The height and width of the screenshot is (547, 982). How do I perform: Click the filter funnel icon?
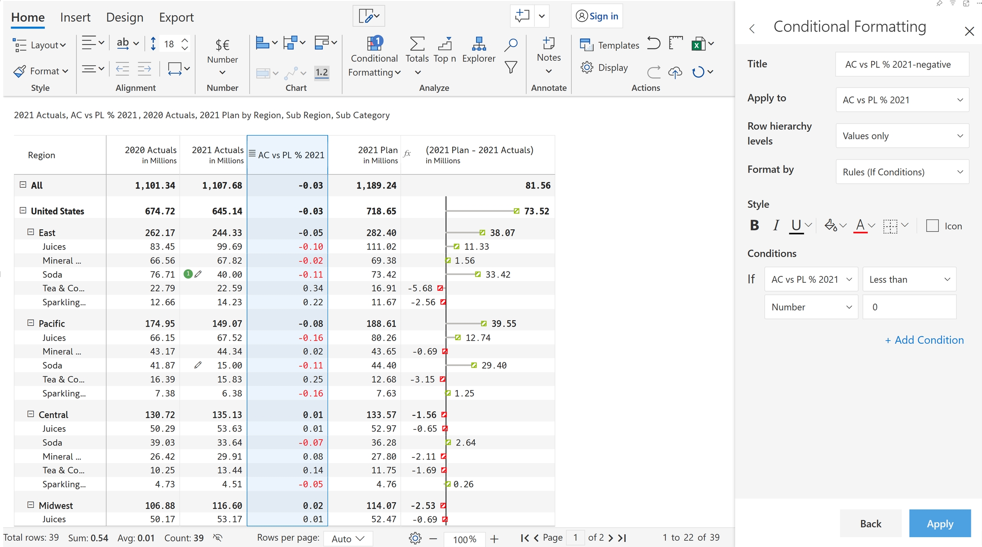[511, 67]
